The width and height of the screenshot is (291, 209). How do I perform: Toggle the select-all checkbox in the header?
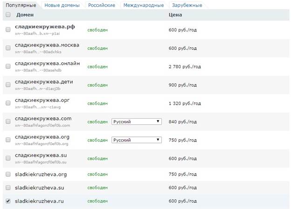point(8,14)
